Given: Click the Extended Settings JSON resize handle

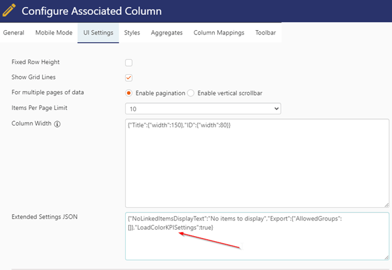Looking at the screenshot, I should tap(386, 257).
